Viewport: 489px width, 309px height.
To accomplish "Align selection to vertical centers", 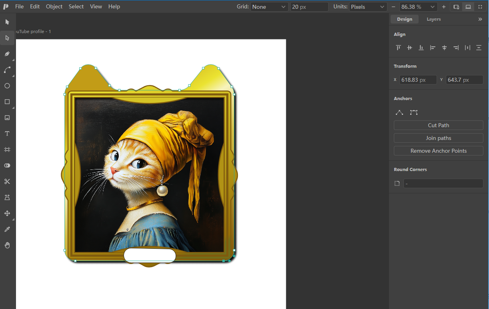I will point(409,47).
